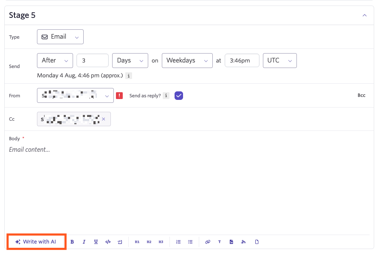Set Heading 1 style
The height and width of the screenshot is (255, 378).
coord(137,242)
